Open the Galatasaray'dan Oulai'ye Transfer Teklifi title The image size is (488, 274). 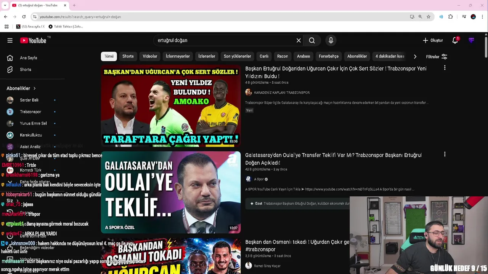click(333, 159)
